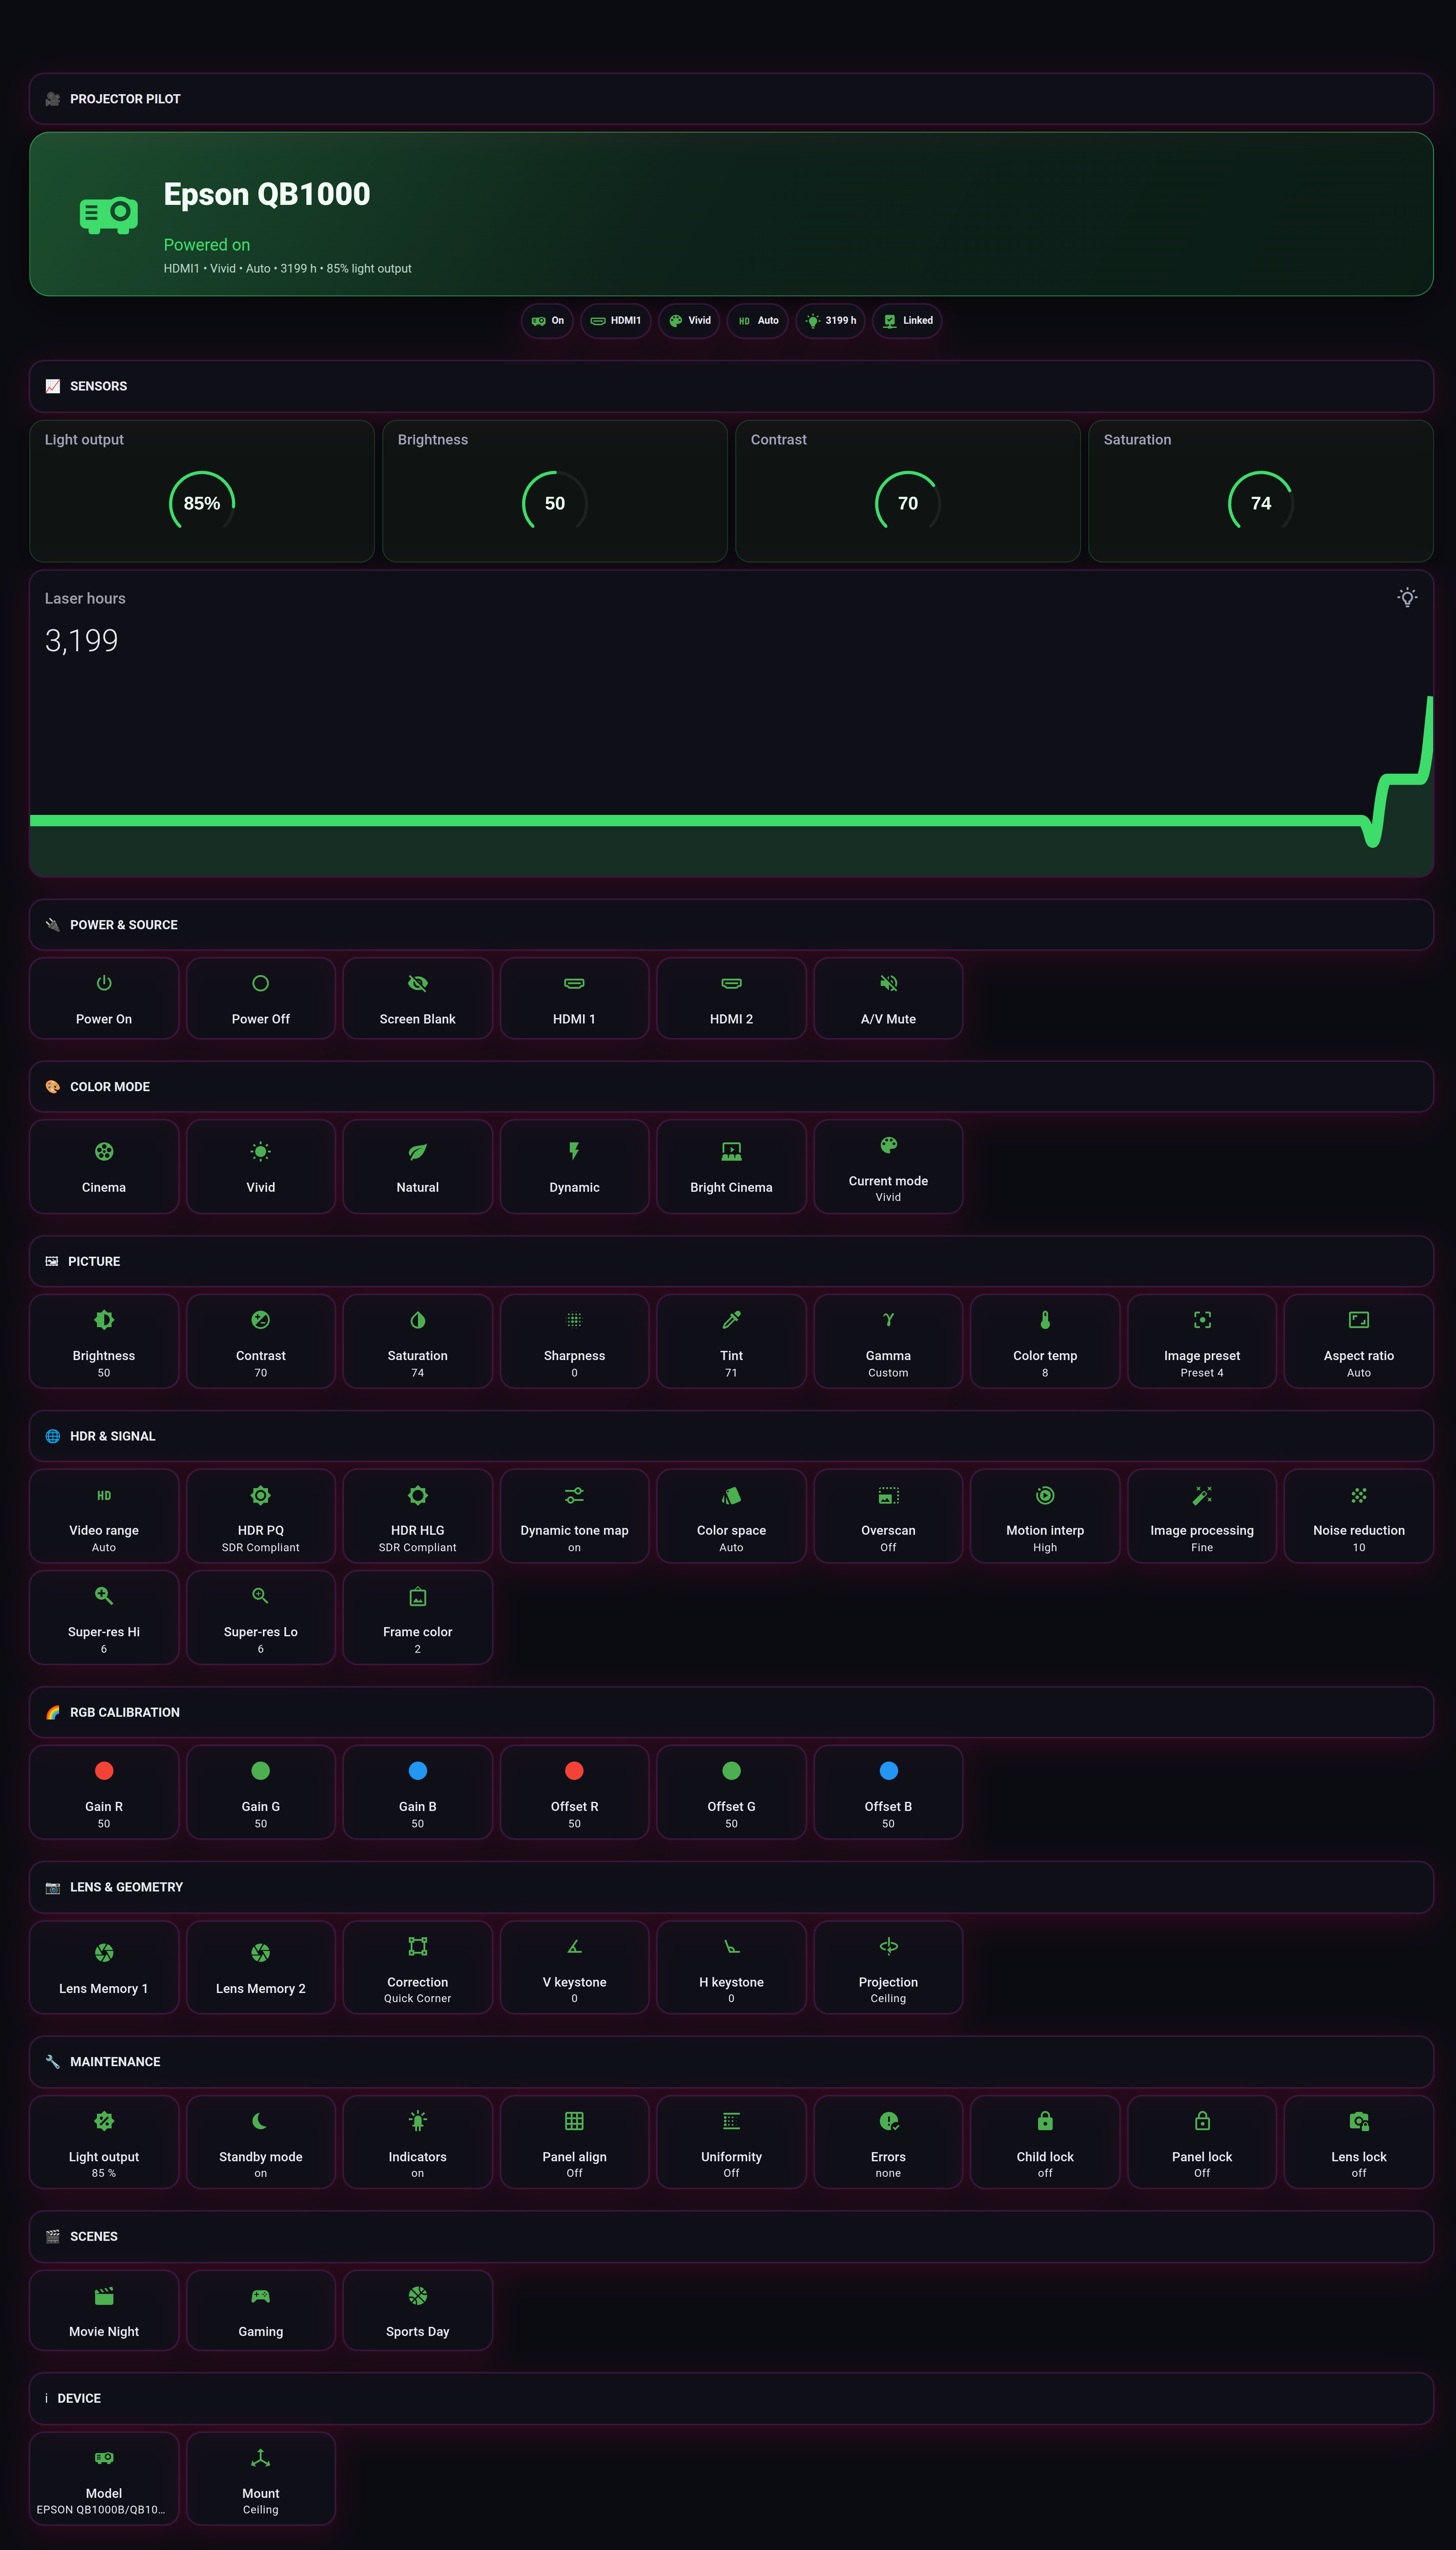Open Sharpness setting tile

pyautogui.click(x=574, y=1341)
